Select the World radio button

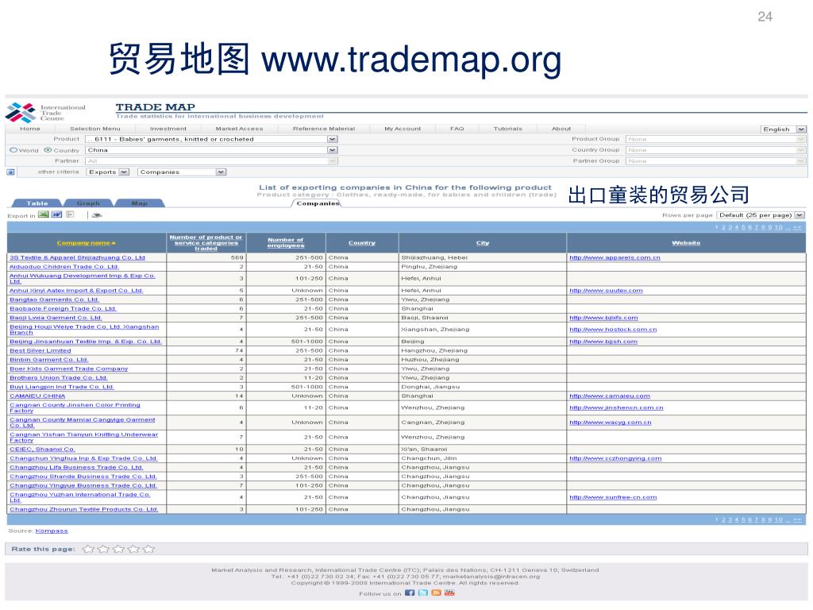[x=13, y=150]
